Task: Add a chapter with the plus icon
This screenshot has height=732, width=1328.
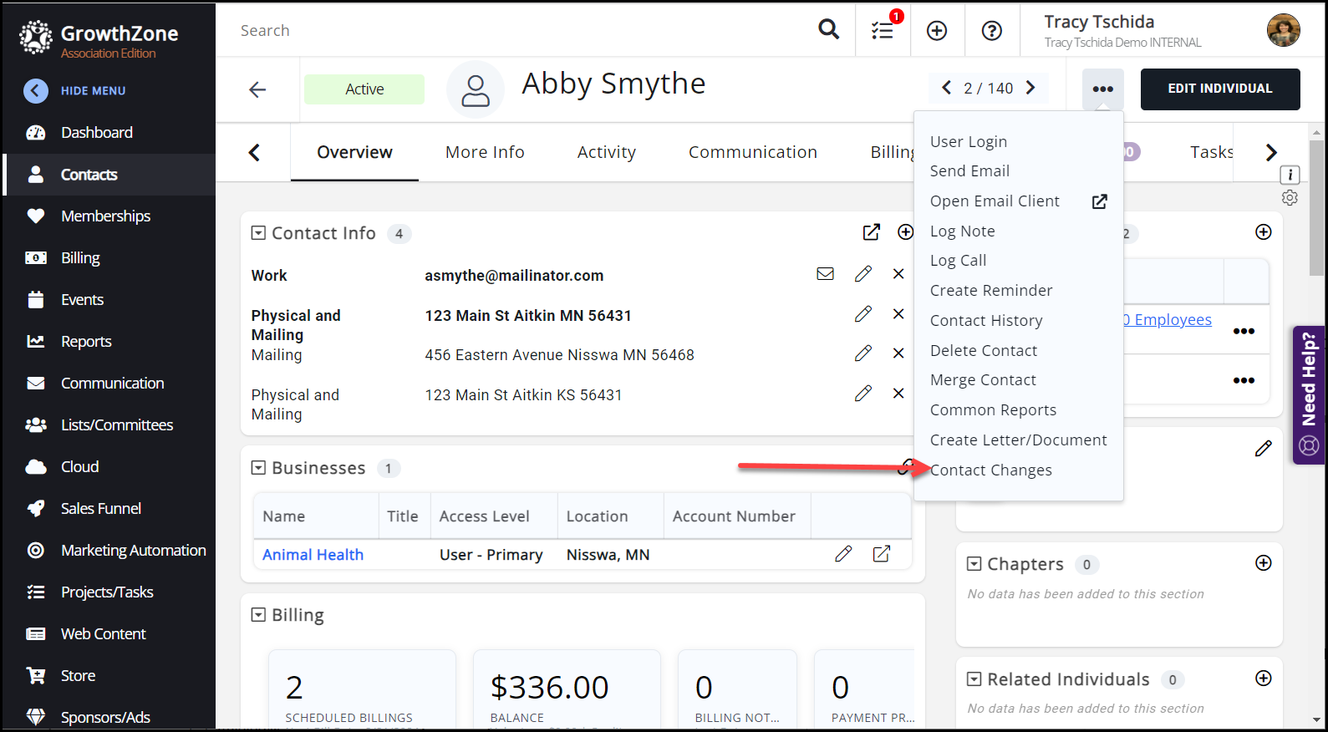Action: pyautogui.click(x=1263, y=563)
